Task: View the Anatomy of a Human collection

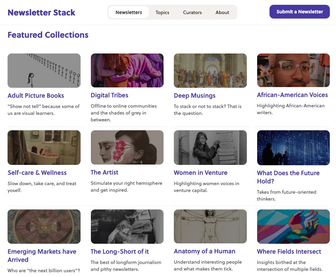Action: 204,251
